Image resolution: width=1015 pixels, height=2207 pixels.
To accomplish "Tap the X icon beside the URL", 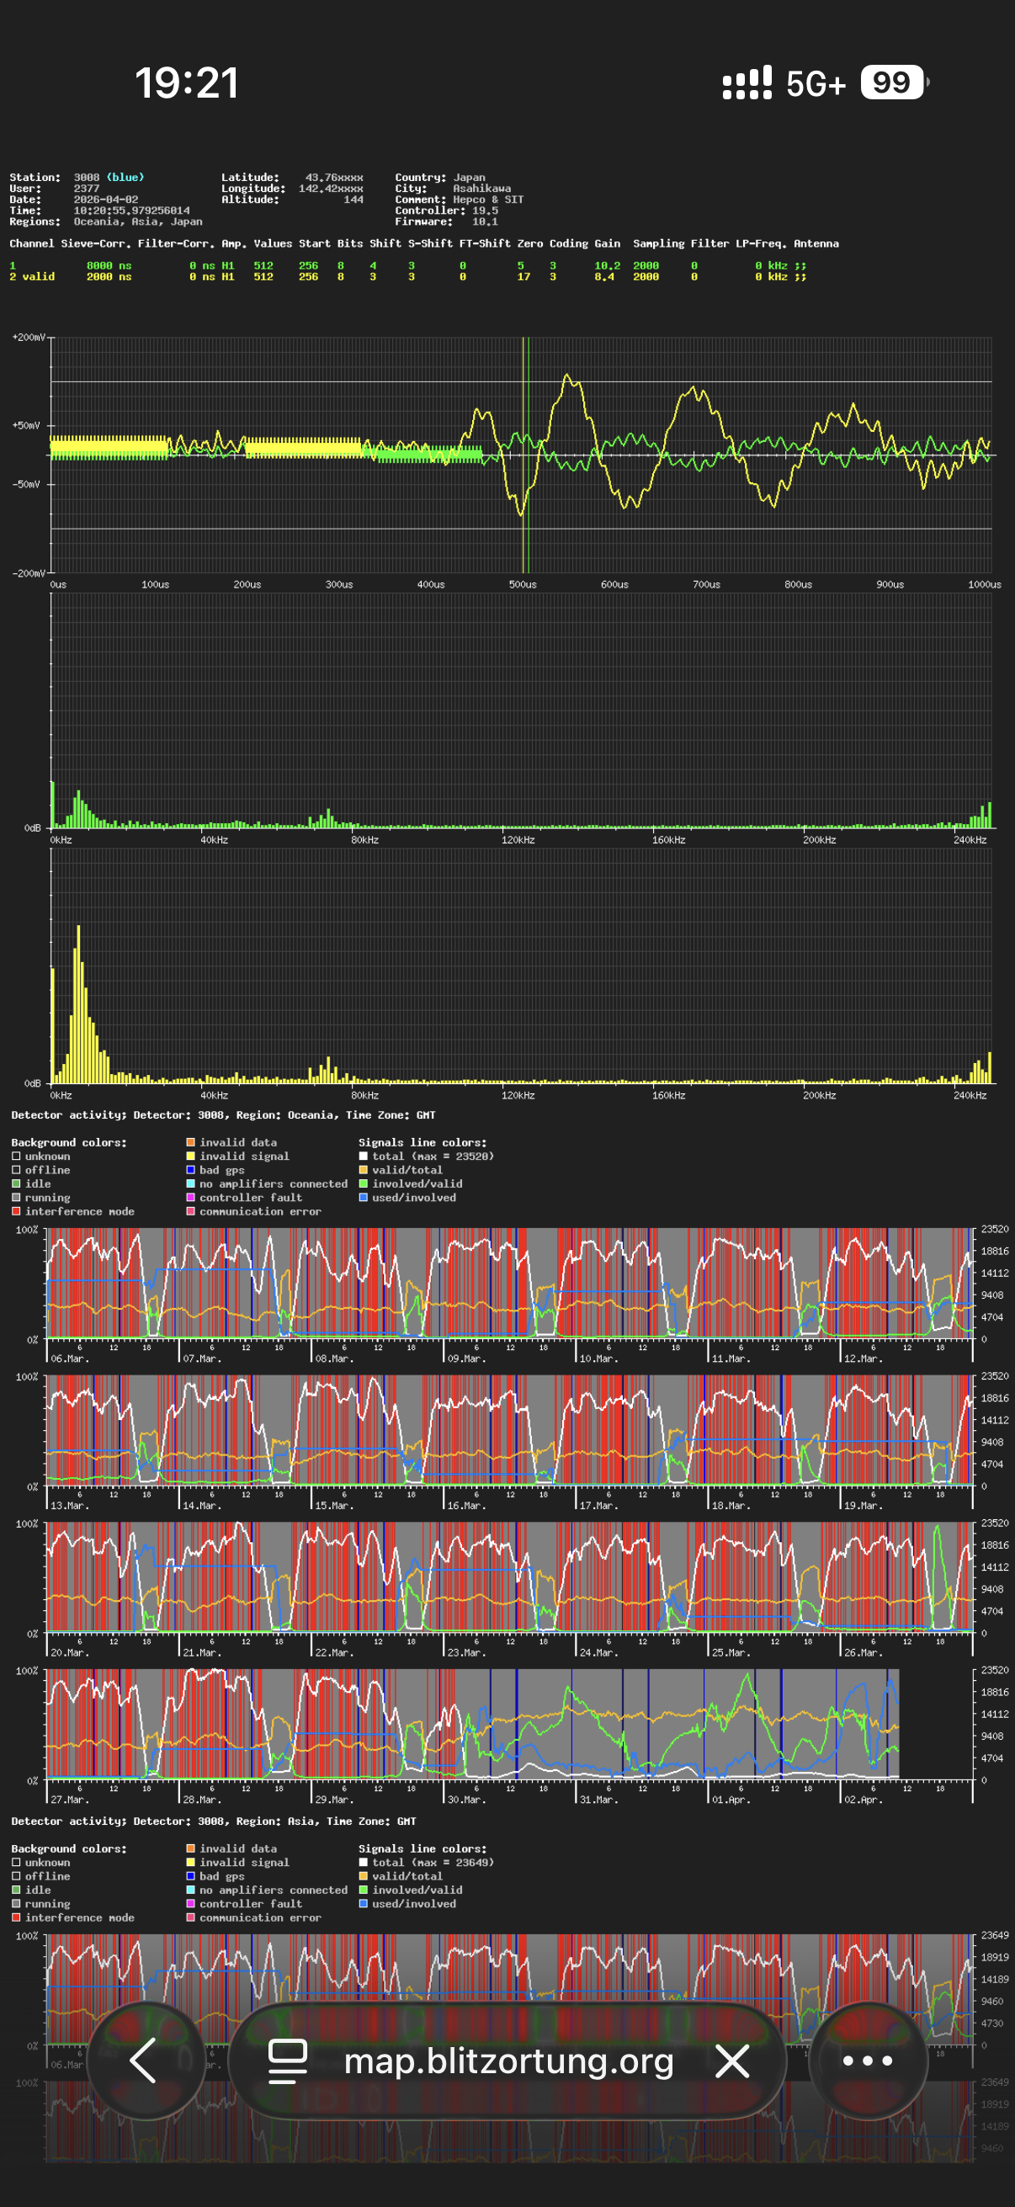I will pos(732,2061).
